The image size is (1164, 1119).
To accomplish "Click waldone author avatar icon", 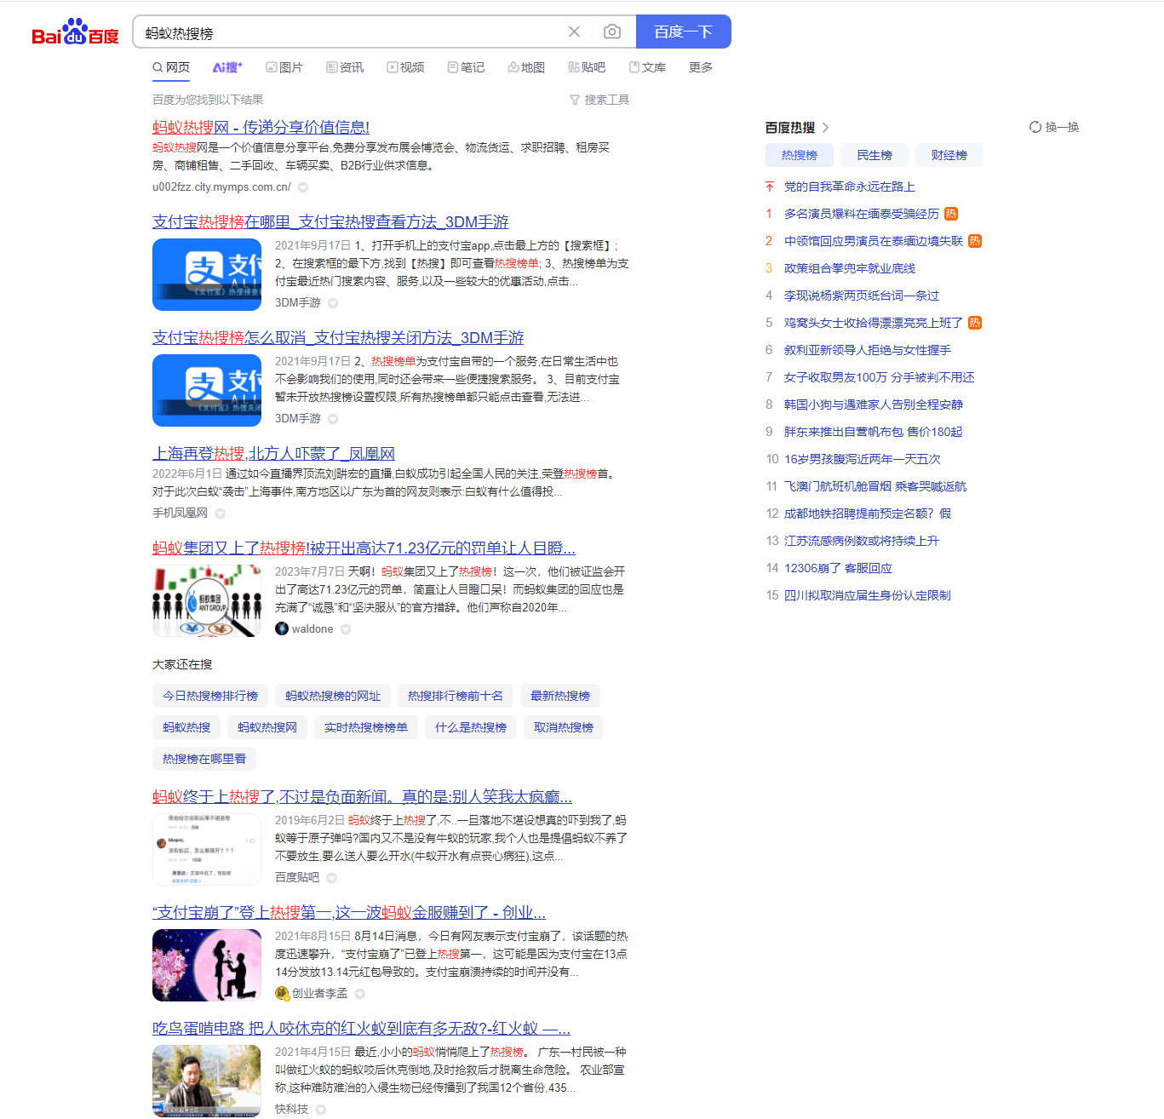I will 282,628.
